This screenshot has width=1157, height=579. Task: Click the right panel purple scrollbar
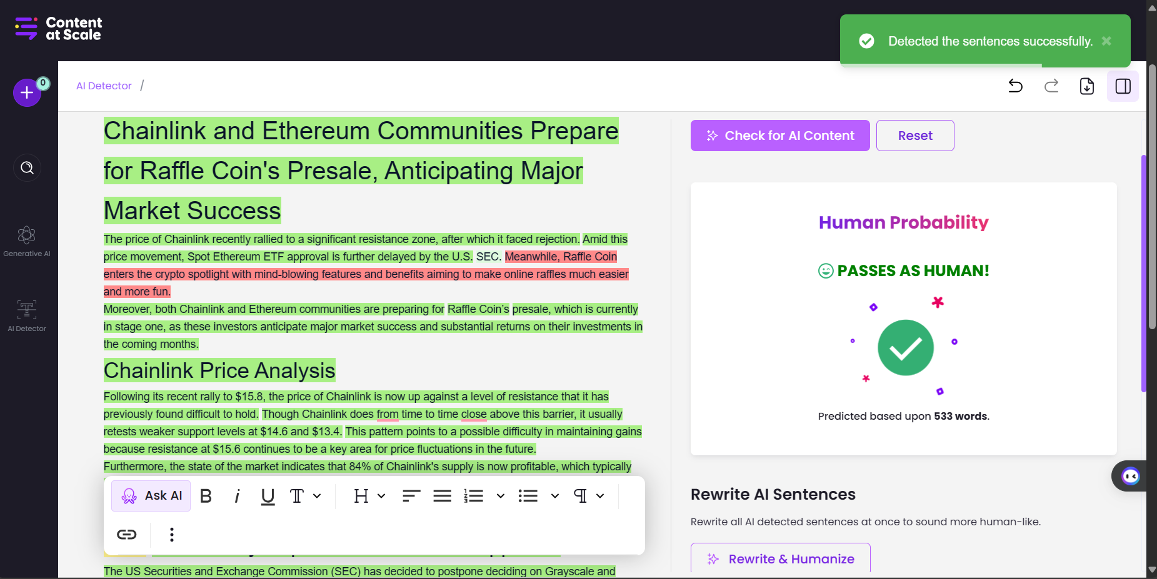pos(1143,273)
